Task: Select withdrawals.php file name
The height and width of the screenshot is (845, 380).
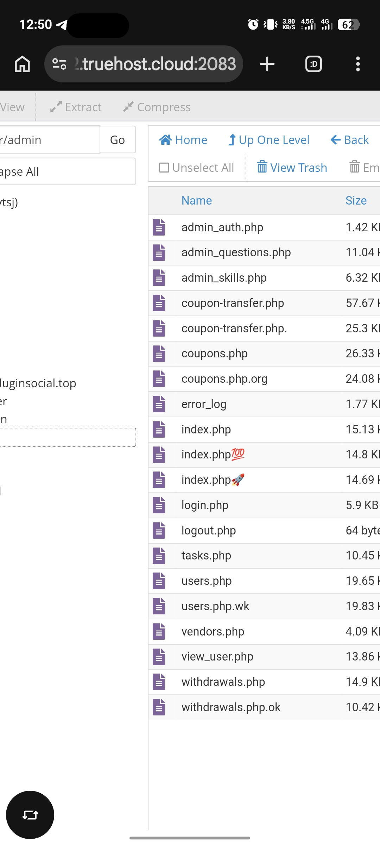Action: point(223,682)
